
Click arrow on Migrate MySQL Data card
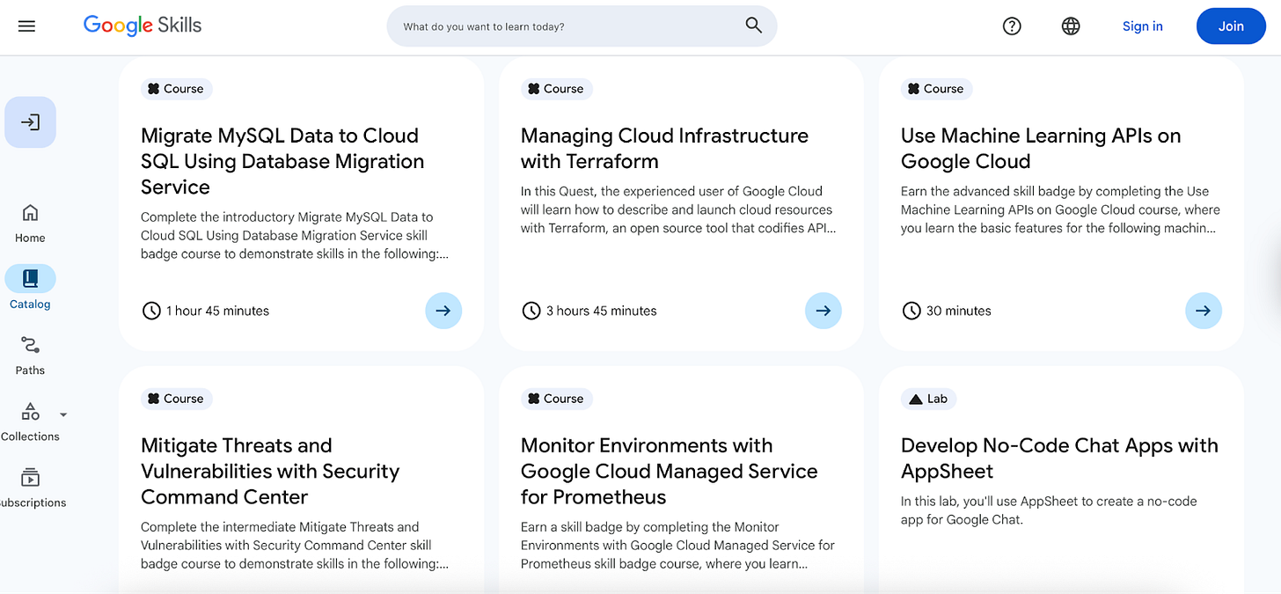coord(443,311)
